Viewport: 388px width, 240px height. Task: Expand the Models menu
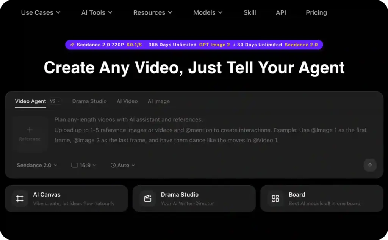(208, 12)
